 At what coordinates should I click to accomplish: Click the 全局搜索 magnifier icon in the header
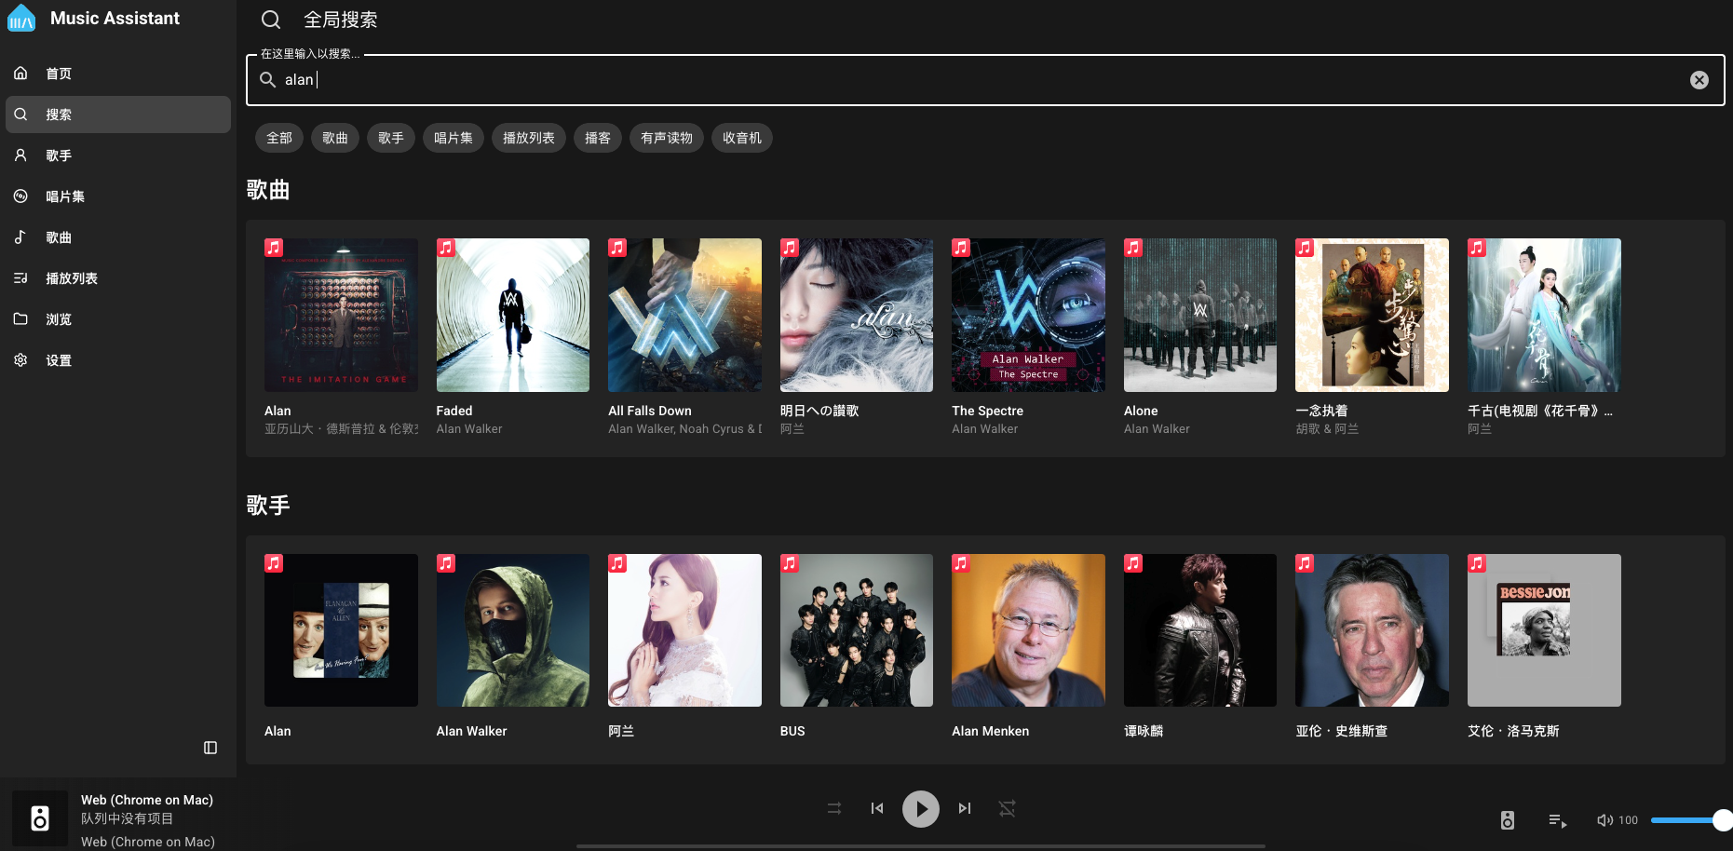[x=271, y=20]
